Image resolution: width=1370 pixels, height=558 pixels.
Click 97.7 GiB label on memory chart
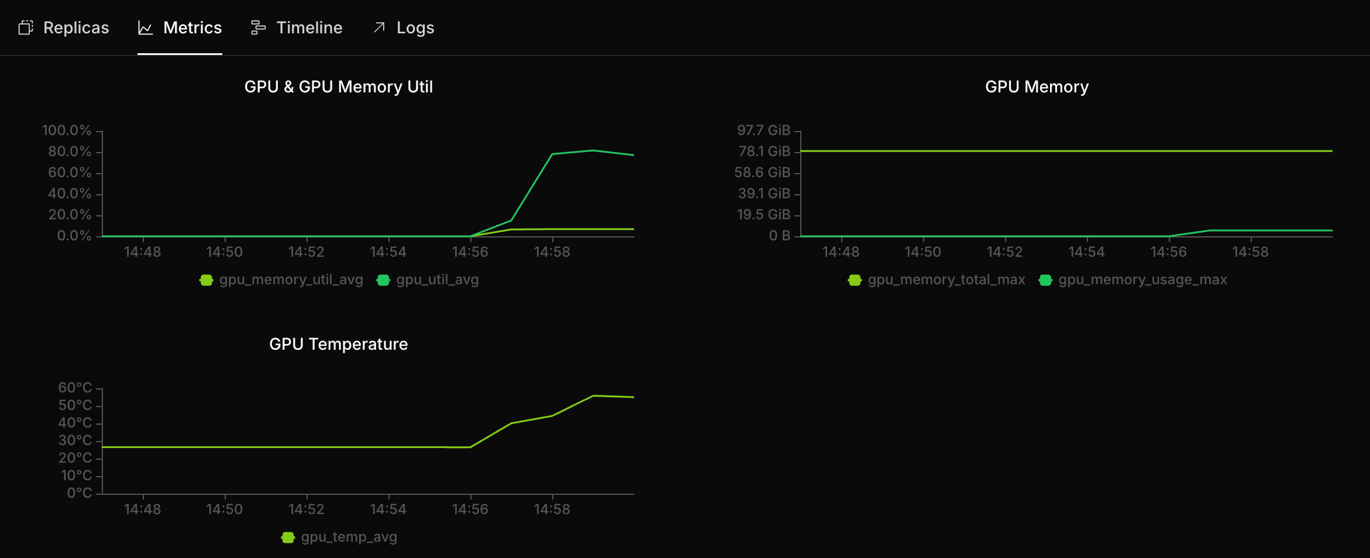click(763, 130)
